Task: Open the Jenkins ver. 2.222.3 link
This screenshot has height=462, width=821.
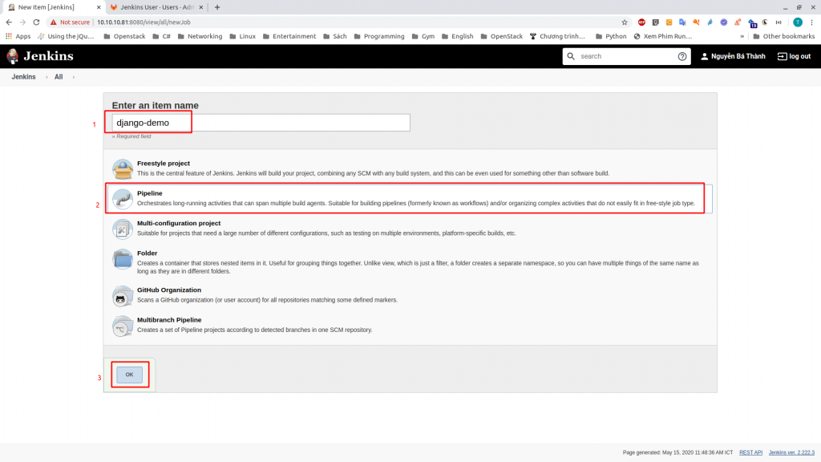Action: (x=791, y=452)
